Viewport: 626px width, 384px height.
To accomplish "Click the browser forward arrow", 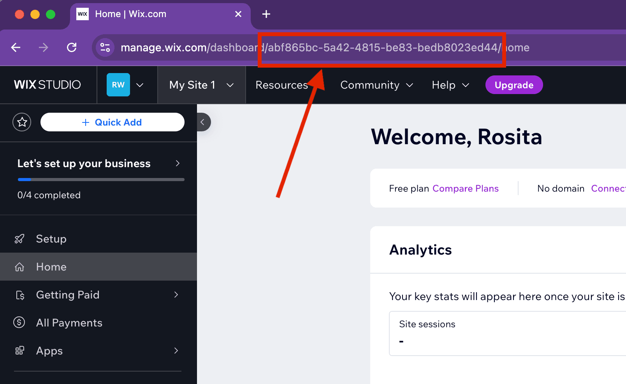I will pos(44,47).
